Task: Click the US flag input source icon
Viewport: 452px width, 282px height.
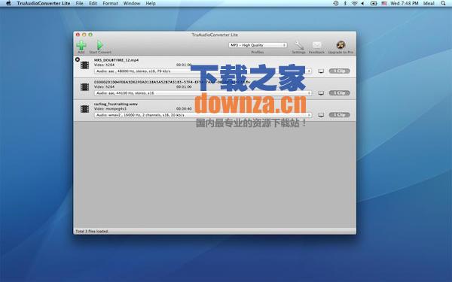Action: 384,4
